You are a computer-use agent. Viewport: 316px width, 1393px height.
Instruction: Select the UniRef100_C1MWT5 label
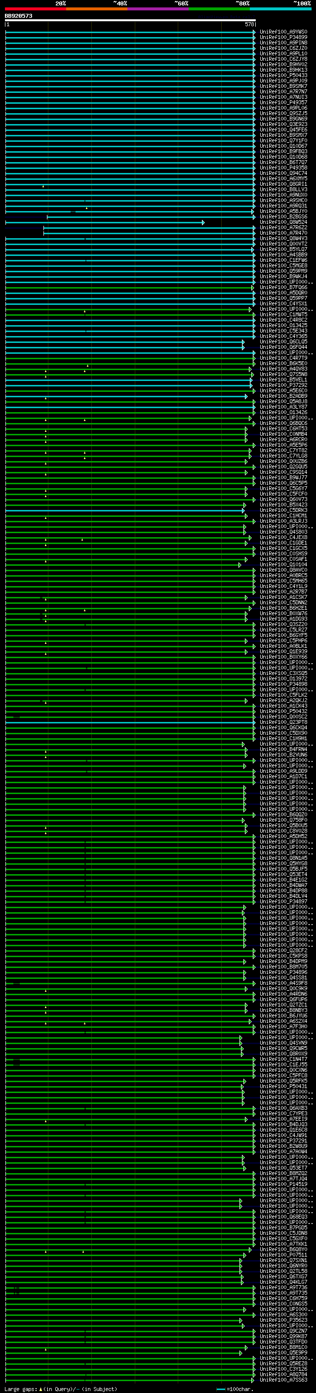[283, 314]
